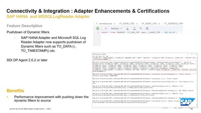Click the slide title 'Connectivity & Integration'
This screenshot has width=201, height=113.
[x=38, y=11]
